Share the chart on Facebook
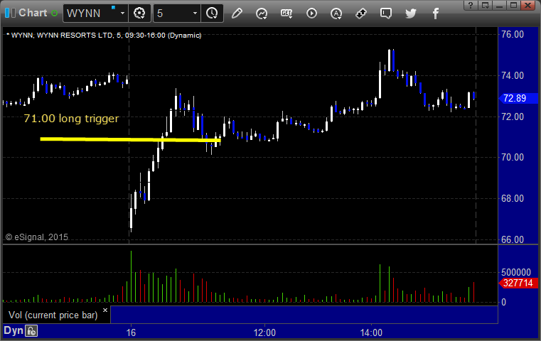The width and height of the screenshot is (541, 341). point(435,13)
